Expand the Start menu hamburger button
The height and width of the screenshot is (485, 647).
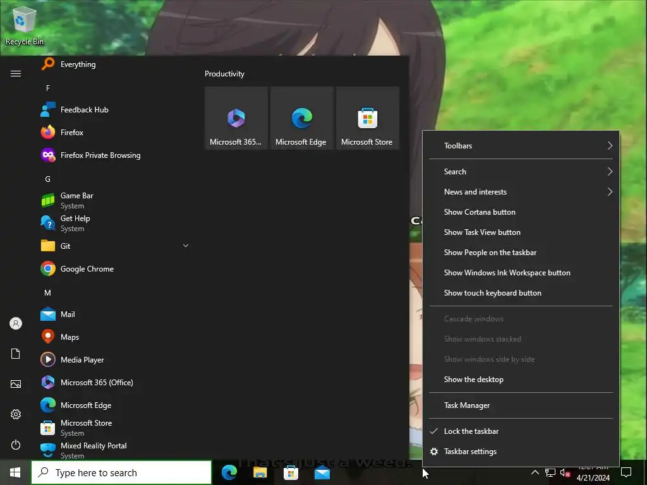point(16,73)
